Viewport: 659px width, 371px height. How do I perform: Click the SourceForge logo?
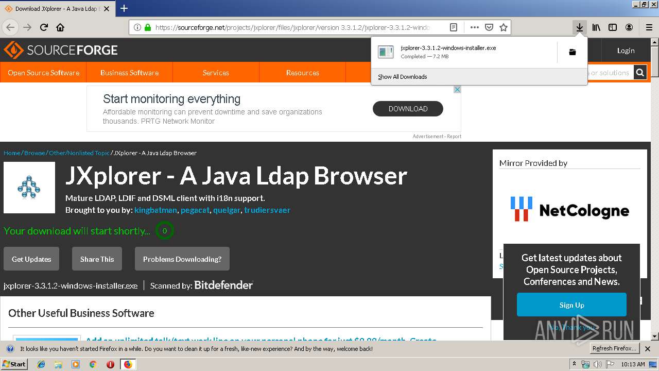(x=61, y=50)
